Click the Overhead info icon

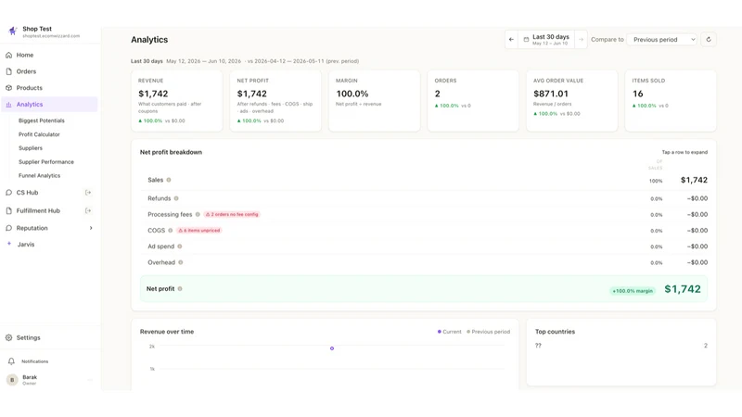click(x=180, y=262)
